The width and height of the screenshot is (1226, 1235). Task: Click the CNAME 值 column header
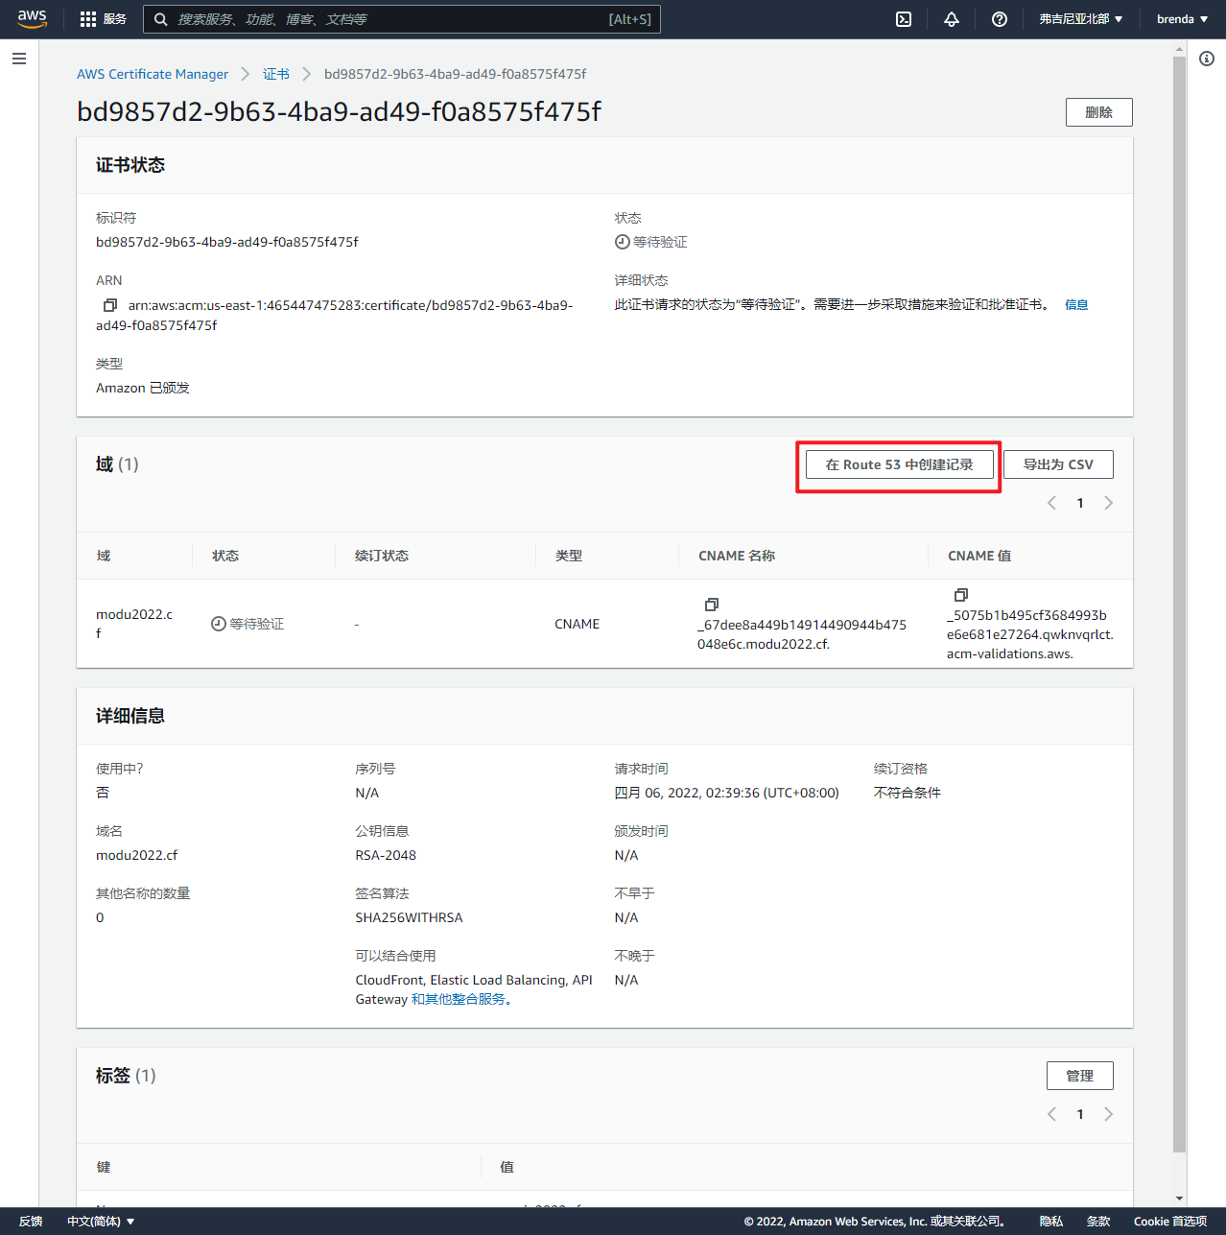(979, 556)
